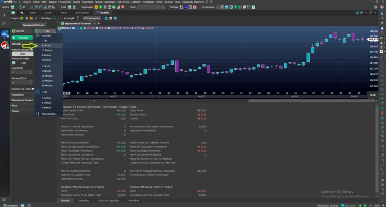Select the checked 1 Dia period
Image resolution: width=386 pixels, height=207 pixels.
tap(44, 92)
